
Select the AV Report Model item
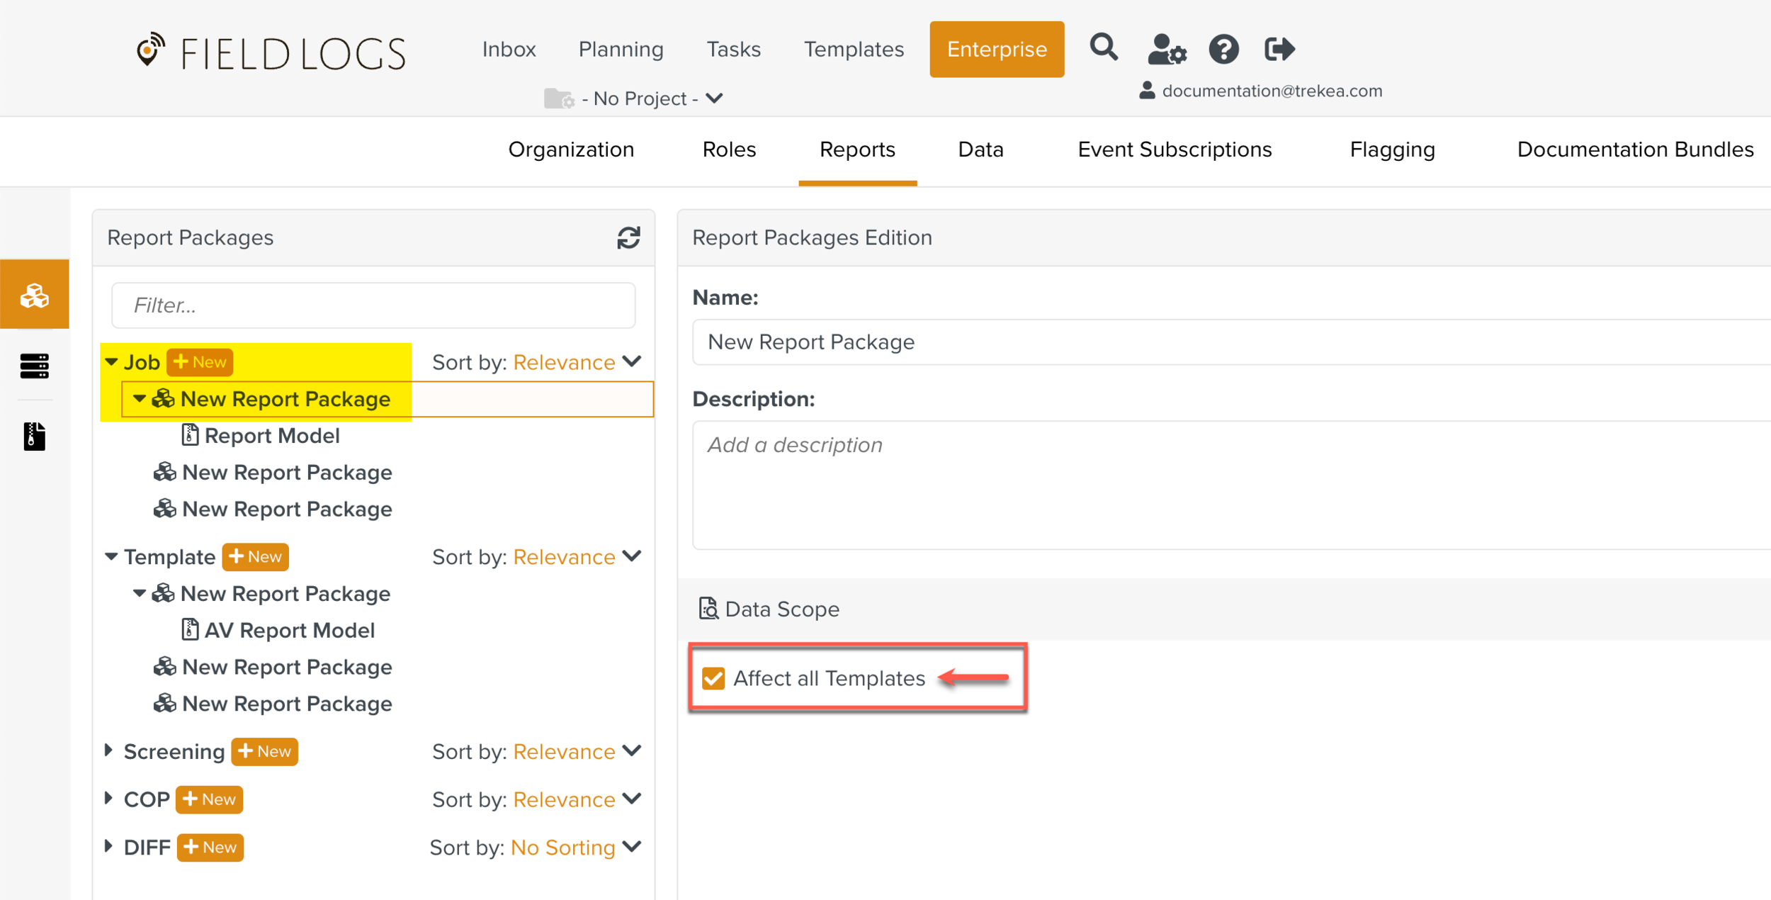coord(288,630)
